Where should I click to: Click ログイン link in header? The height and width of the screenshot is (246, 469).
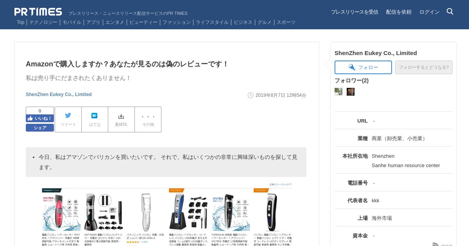(430, 12)
